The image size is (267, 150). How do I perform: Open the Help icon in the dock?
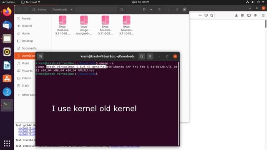(7, 92)
